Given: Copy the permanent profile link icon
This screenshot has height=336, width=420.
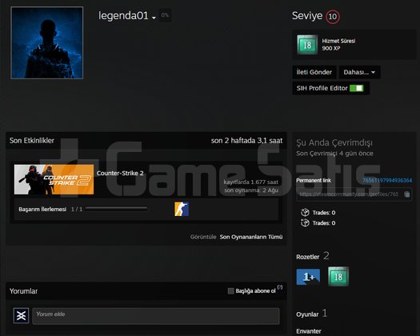Looking at the screenshot, I should [x=407, y=194].
